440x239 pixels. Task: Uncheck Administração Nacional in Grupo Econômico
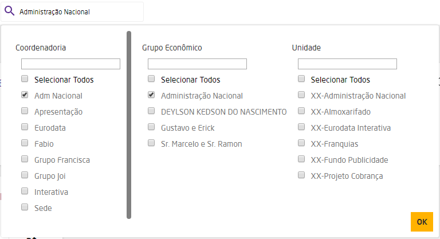point(151,96)
